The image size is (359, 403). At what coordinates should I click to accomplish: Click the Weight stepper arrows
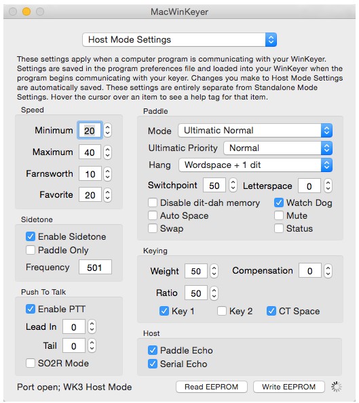tap(214, 271)
